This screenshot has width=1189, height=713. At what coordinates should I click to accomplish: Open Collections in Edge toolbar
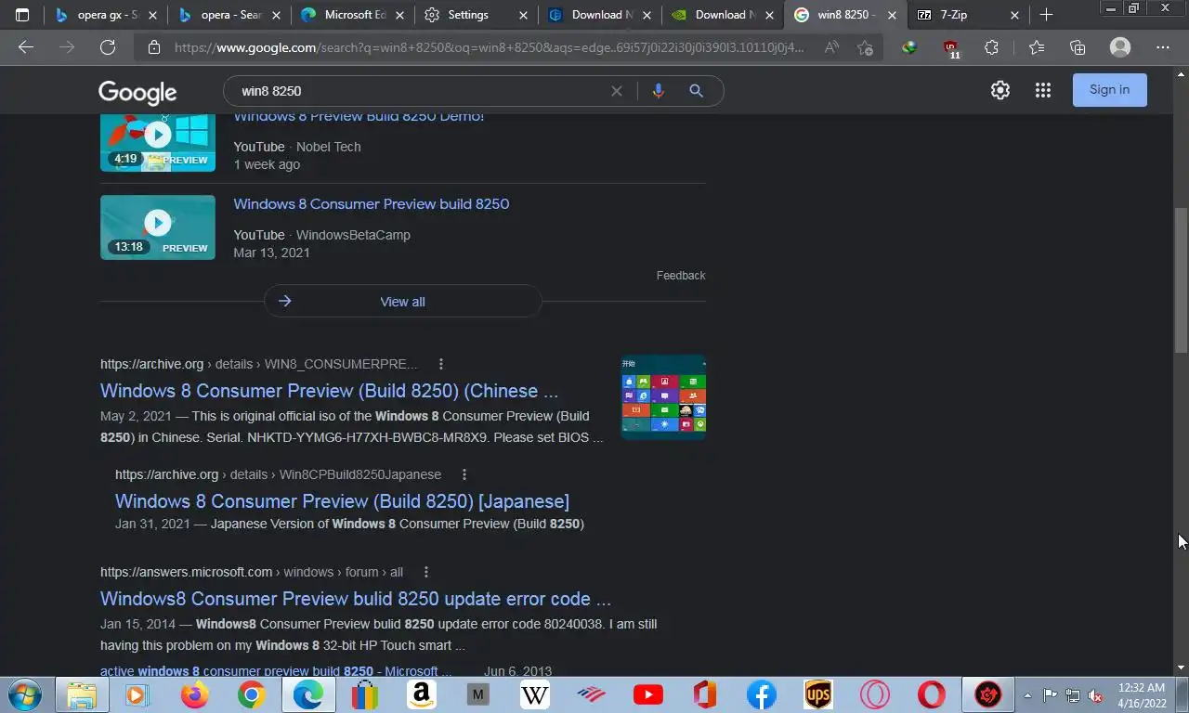click(1078, 47)
